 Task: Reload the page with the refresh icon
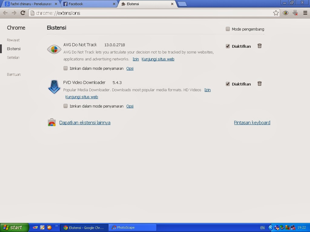23,13
